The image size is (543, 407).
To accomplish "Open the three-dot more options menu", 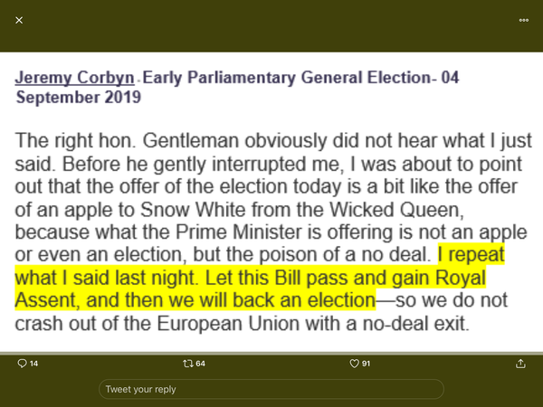I will point(524,21).
